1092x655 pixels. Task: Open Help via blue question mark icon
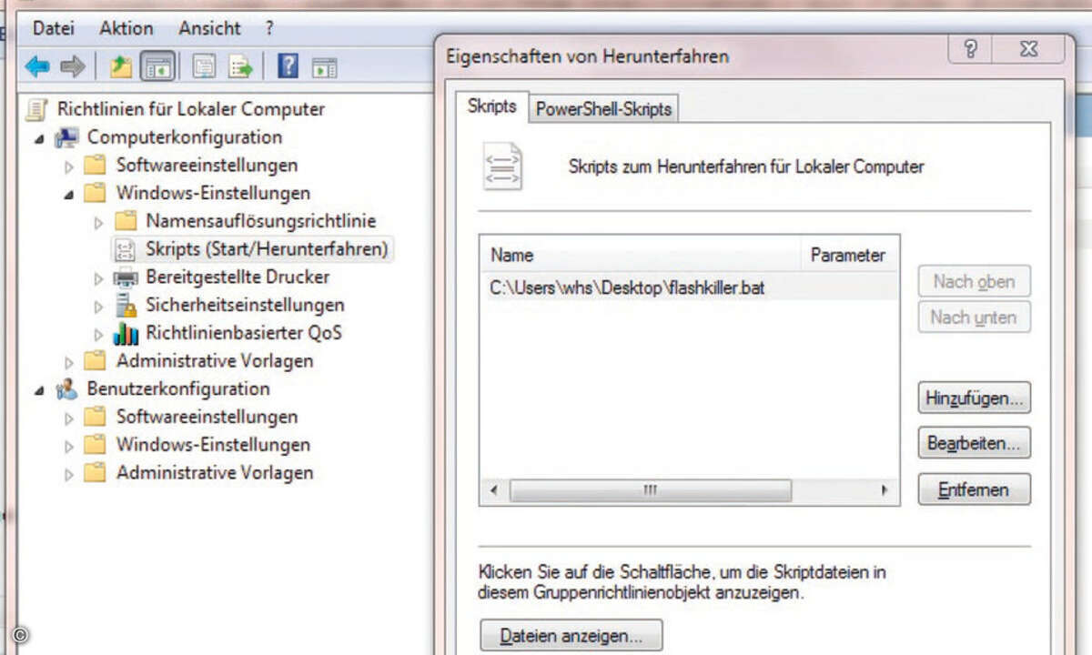288,66
